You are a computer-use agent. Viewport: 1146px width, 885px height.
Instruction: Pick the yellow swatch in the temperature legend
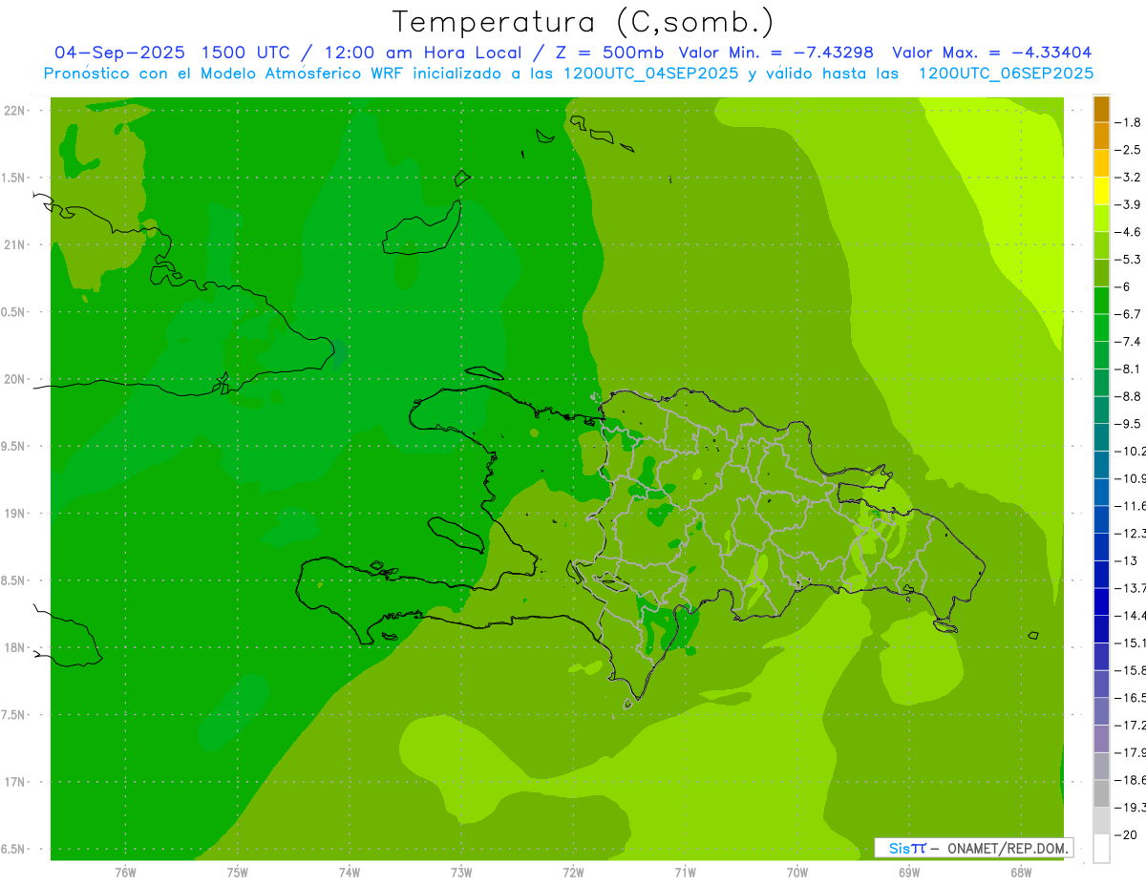(x=1101, y=191)
